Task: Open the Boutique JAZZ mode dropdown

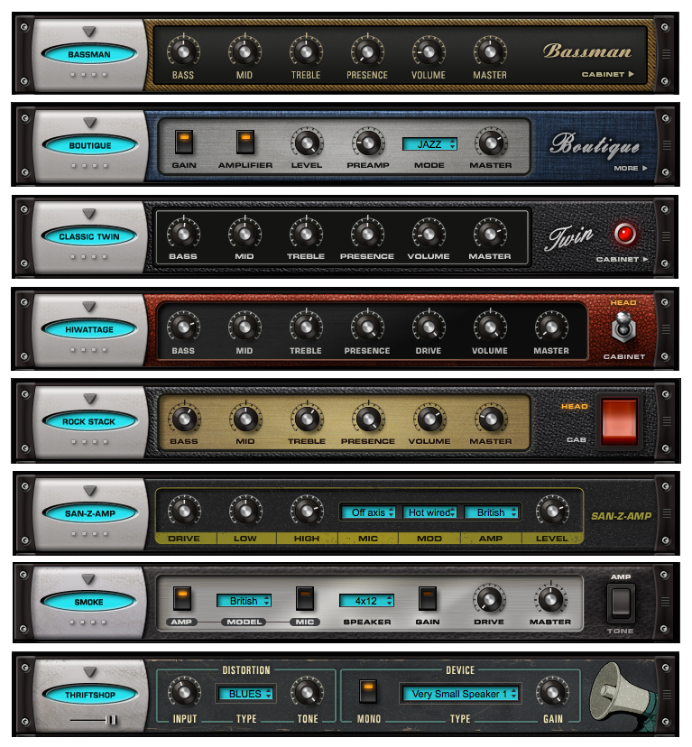Action: pyautogui.click(x=429, y=143)
